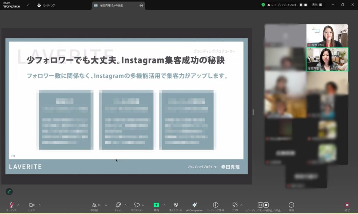This screenshot has height=214, width=358.
Task: Open audio options arrow beside the microphone
Action: (x=18, y=205)
